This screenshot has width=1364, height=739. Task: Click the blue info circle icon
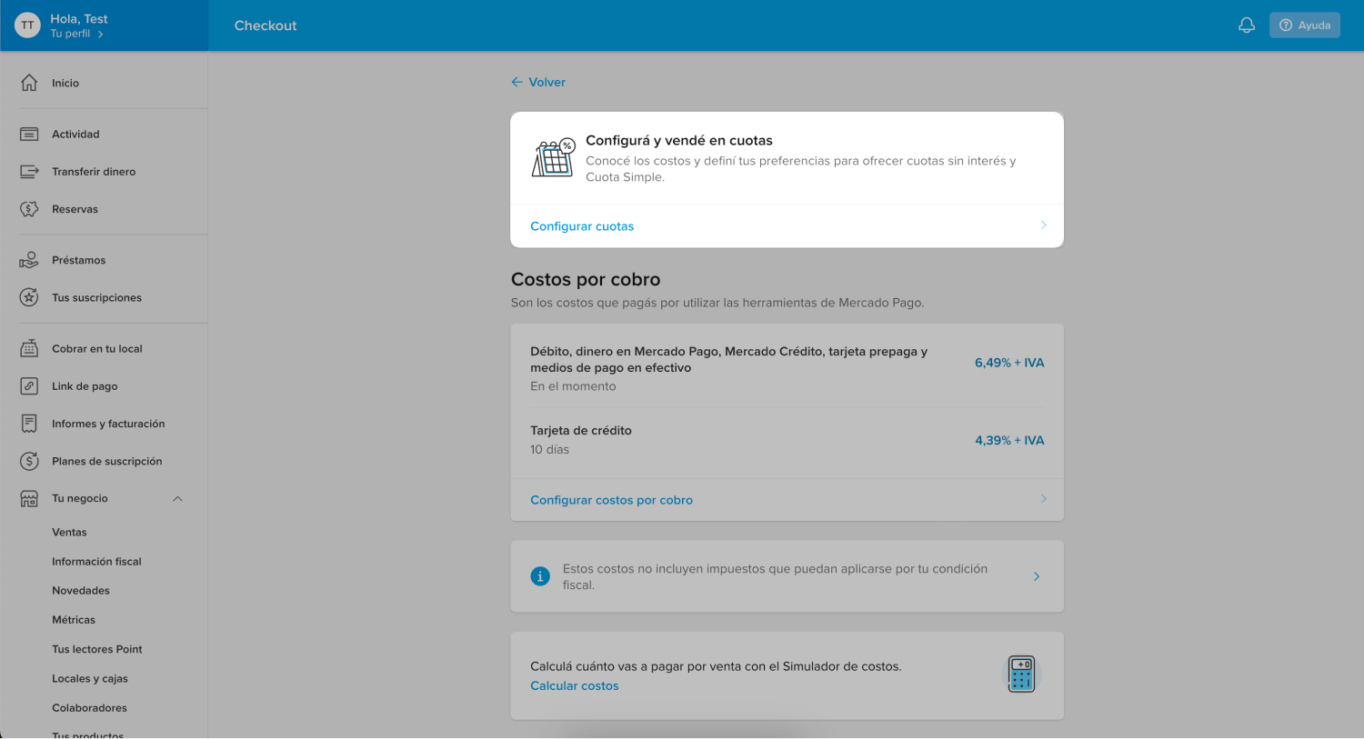[540, 576]
